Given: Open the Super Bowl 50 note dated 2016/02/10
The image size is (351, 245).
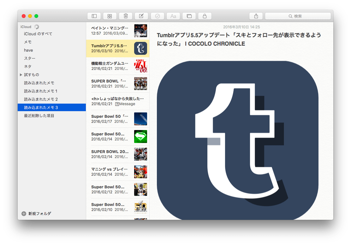Looking at the screenshot, I should 118,207.
